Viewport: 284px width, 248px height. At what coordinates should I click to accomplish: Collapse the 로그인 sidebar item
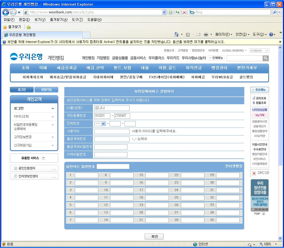pyautogui.click(x=53, y=108)
